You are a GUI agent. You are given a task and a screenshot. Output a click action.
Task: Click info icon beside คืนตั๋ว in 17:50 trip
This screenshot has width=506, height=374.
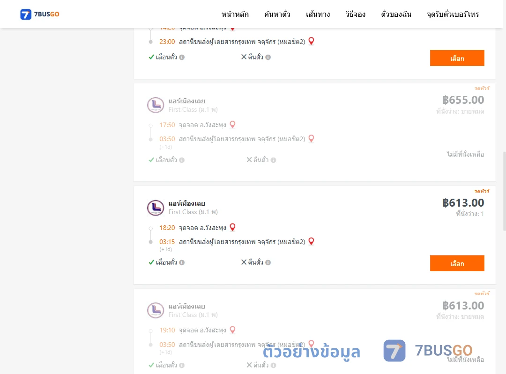pyautogui.click(x=273, y=160)
